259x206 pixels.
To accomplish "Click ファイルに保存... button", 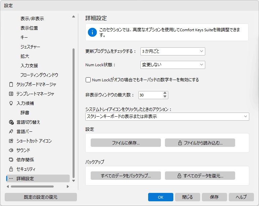I will [126, 143].
